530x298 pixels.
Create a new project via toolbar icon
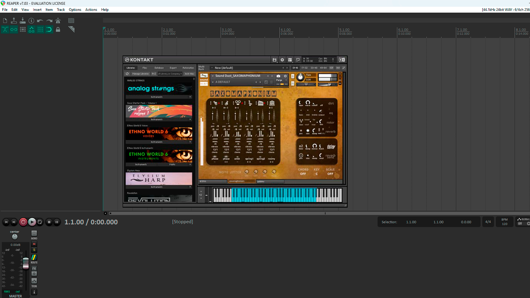(x=5, y=21)
